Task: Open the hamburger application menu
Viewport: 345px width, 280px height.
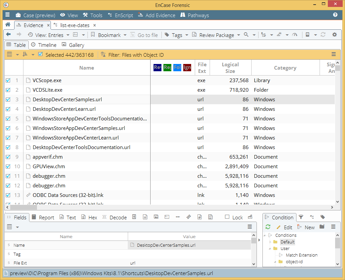Action: click(8, 15)
